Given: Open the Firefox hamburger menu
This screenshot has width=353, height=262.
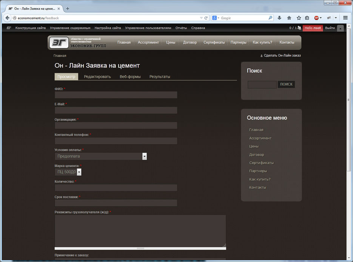Looking at the screenshot, I should click(x=345, y=18).
